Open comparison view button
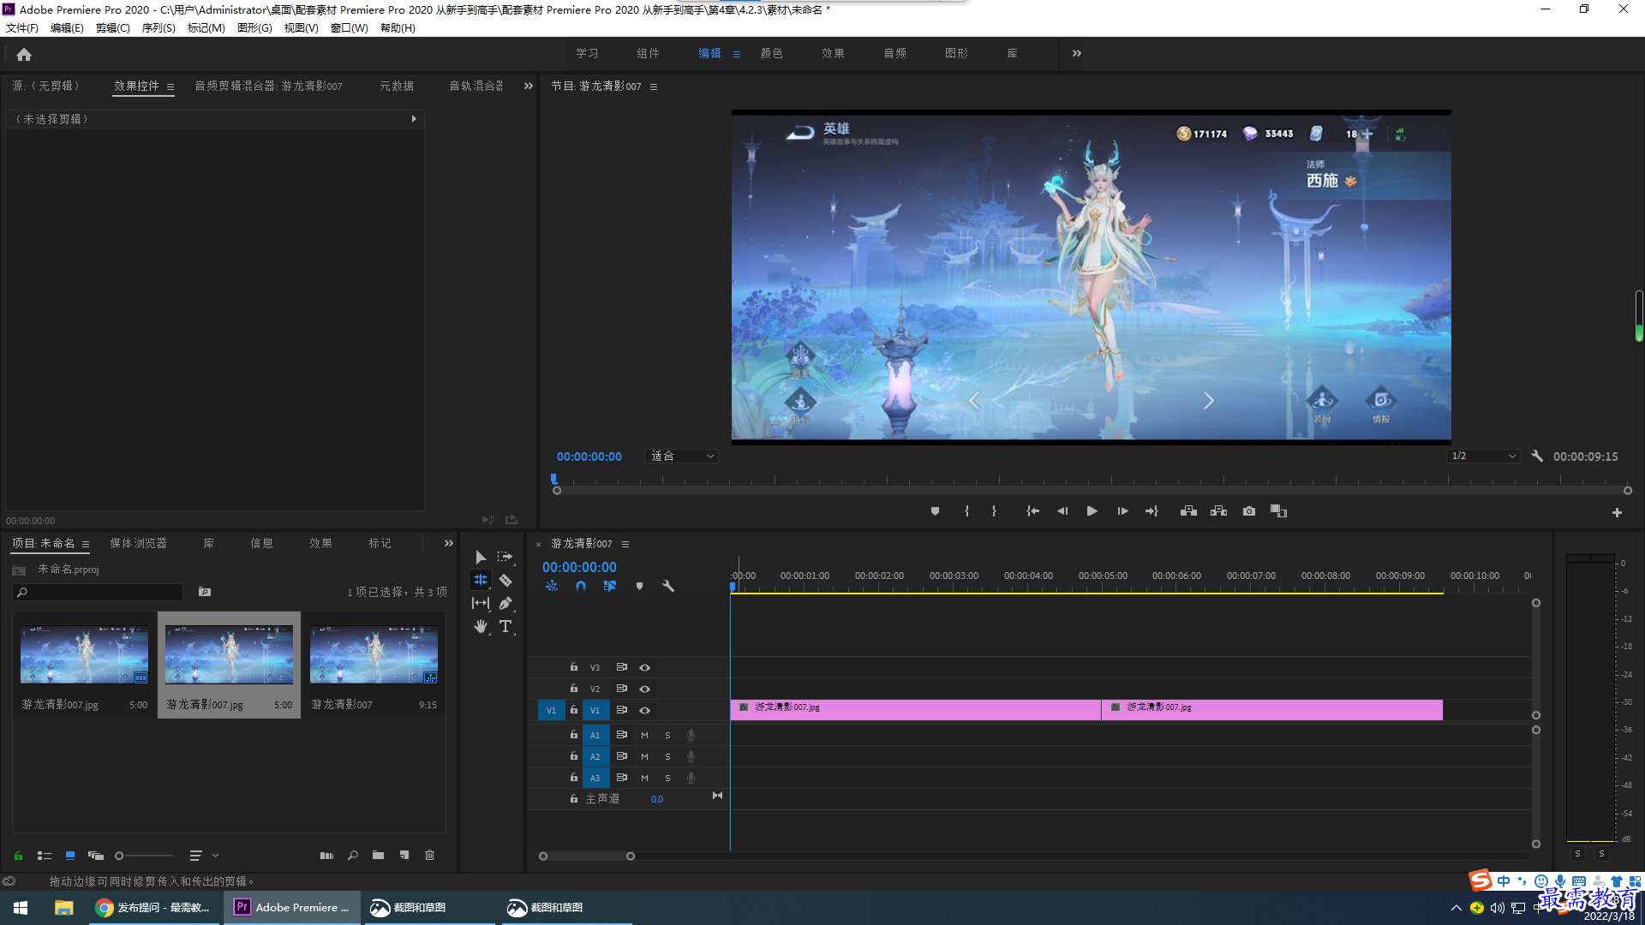 point(1278,511)
